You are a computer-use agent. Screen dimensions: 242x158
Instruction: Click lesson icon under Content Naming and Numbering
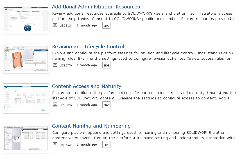[55, 144]
